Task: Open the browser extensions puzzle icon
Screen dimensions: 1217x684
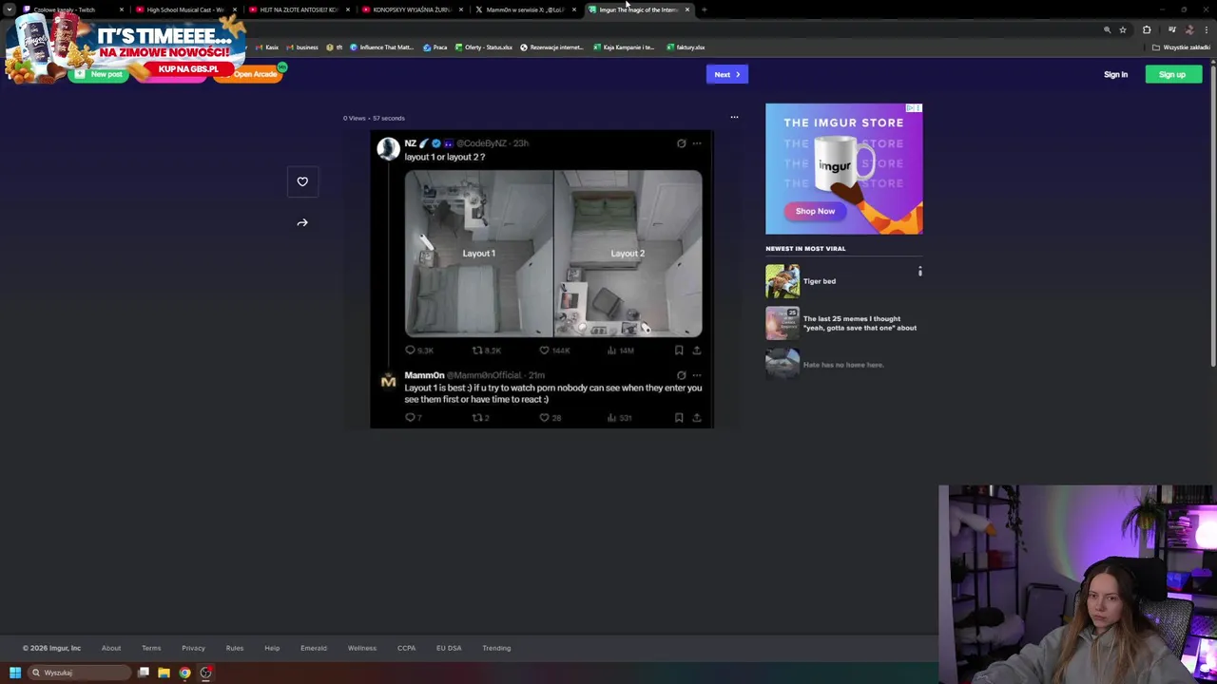Action: (x=1147, y=29)
